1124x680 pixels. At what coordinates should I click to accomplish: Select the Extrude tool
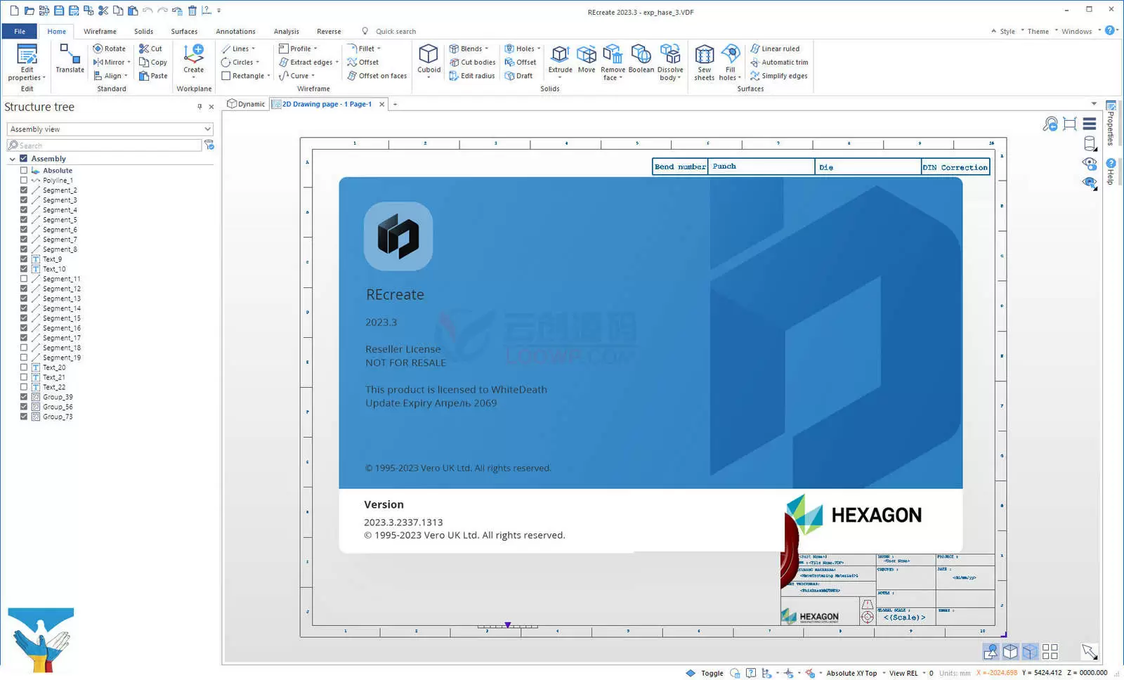560,60
